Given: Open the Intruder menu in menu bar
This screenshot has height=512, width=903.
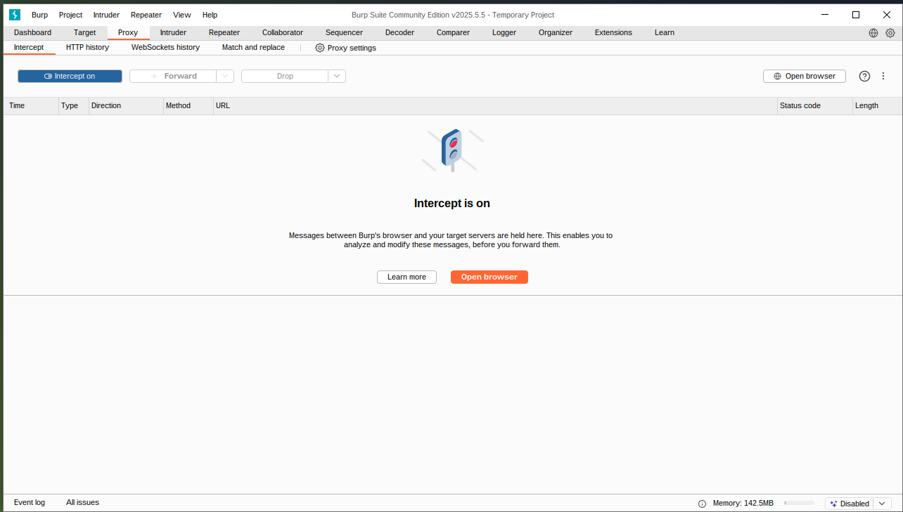Looking at the screenshot, I should coord(106,15).
